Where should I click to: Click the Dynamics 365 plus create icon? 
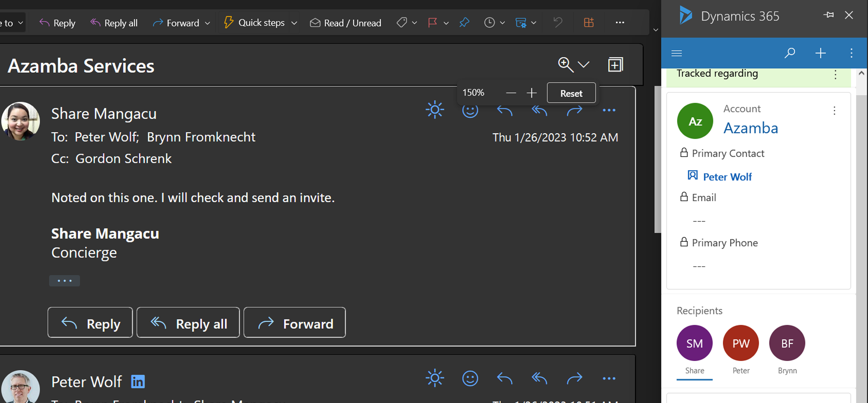[821, 53]
